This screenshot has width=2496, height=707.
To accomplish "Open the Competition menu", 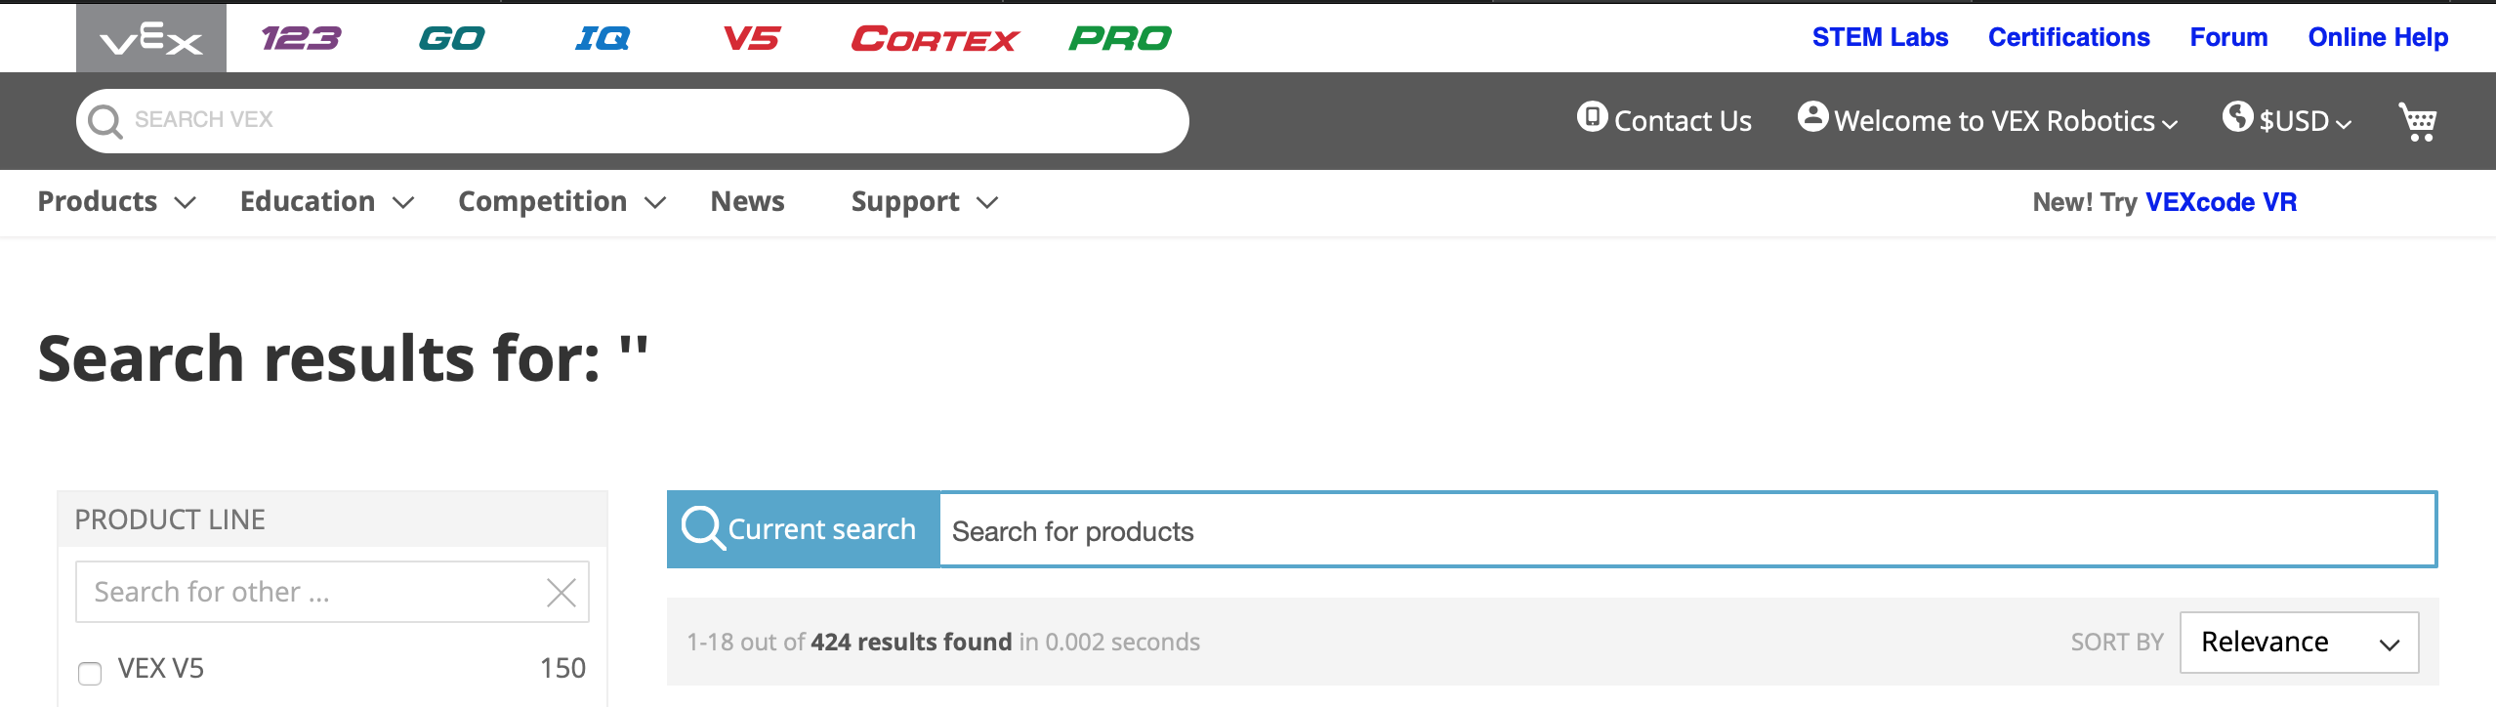I will tap(543, 201).
